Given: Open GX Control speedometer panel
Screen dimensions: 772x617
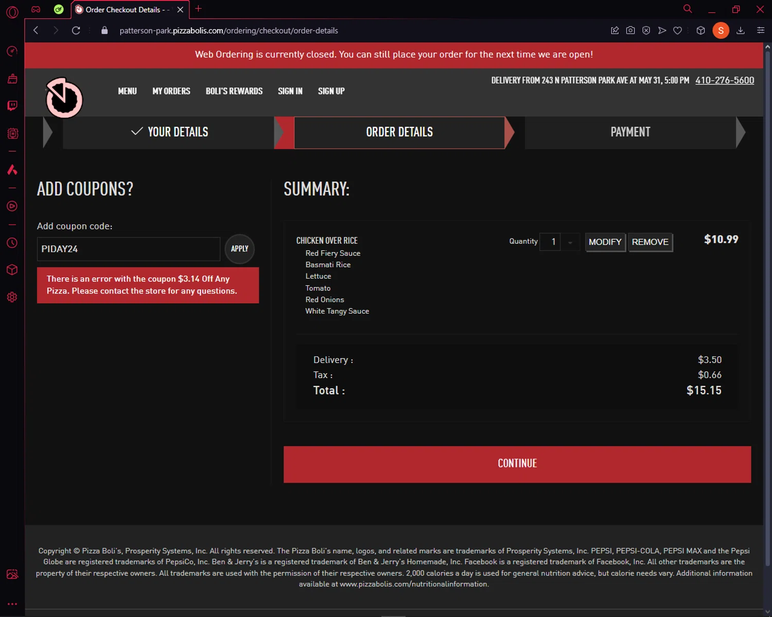Looking at the screenshot, I should click(x=12, y=51).
